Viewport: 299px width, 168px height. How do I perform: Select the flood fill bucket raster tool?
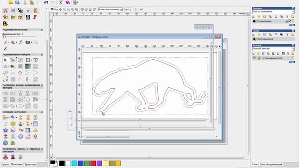(x=13, y=42)
